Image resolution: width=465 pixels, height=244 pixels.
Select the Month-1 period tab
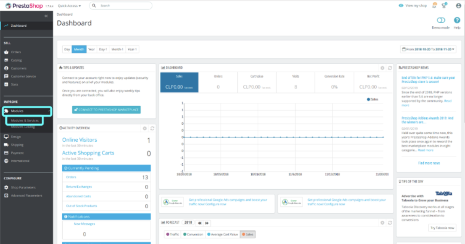click(117, 49)
